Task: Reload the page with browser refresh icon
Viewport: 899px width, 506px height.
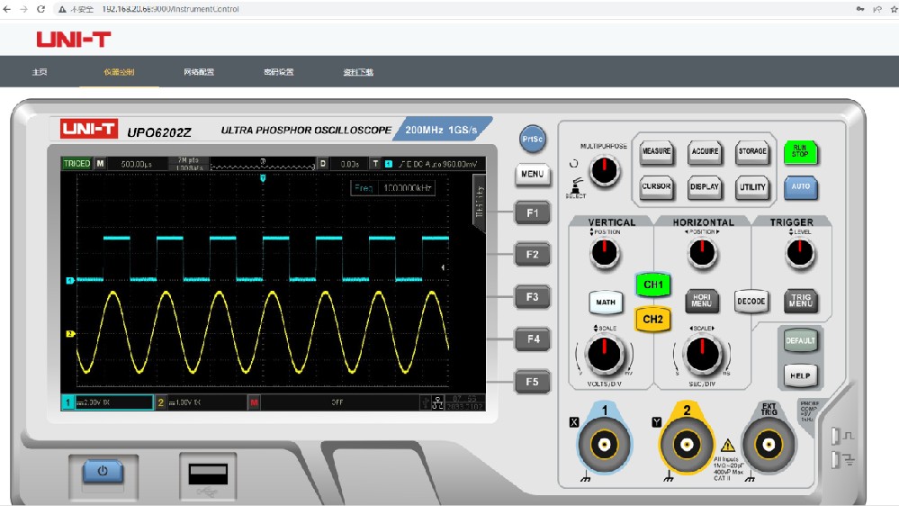Action: pos(40,9)
